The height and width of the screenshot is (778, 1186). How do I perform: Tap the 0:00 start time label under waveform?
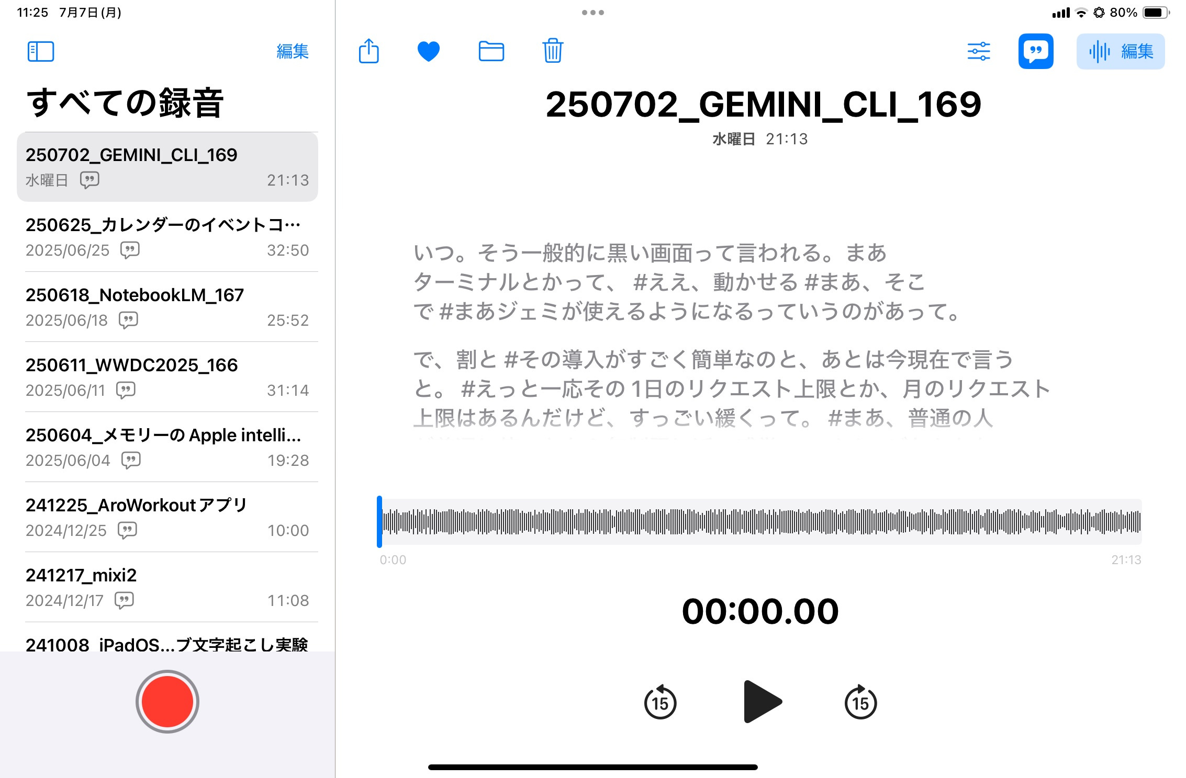[x=393, y=560]
